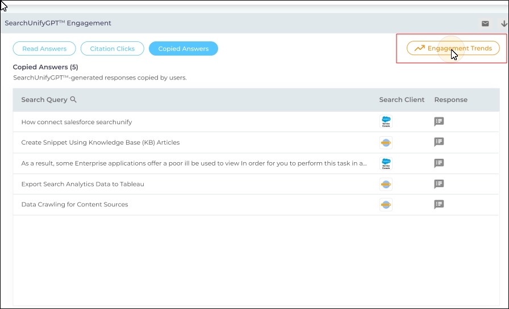Screen dimensions: 509x309
Task: Open response for 'Export Search Analytics Data to Tableau'
Action: (x=439, y=184)
